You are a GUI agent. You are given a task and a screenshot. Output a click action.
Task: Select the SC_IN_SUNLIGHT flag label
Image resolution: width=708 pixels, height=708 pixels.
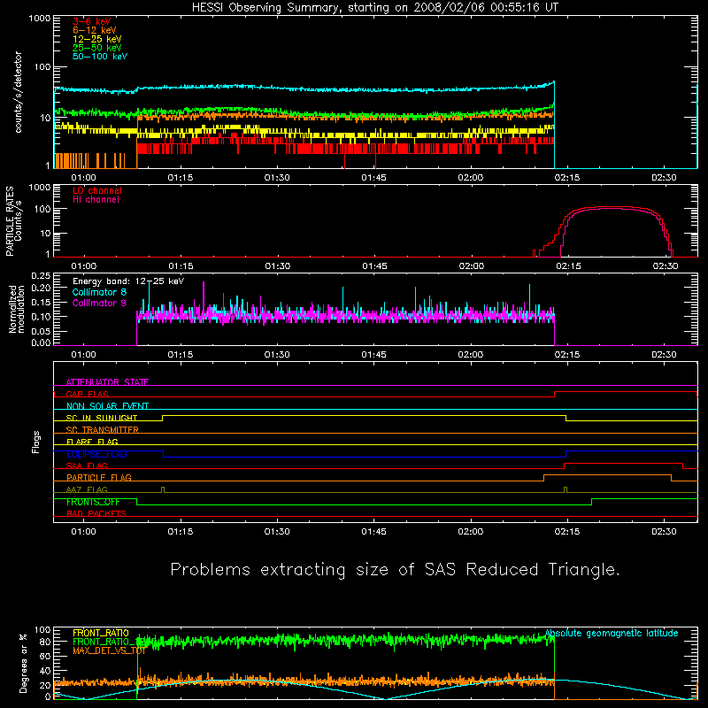102,418
